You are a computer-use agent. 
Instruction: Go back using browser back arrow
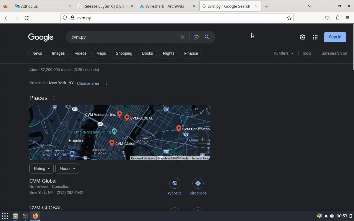[x=7, y=18]
